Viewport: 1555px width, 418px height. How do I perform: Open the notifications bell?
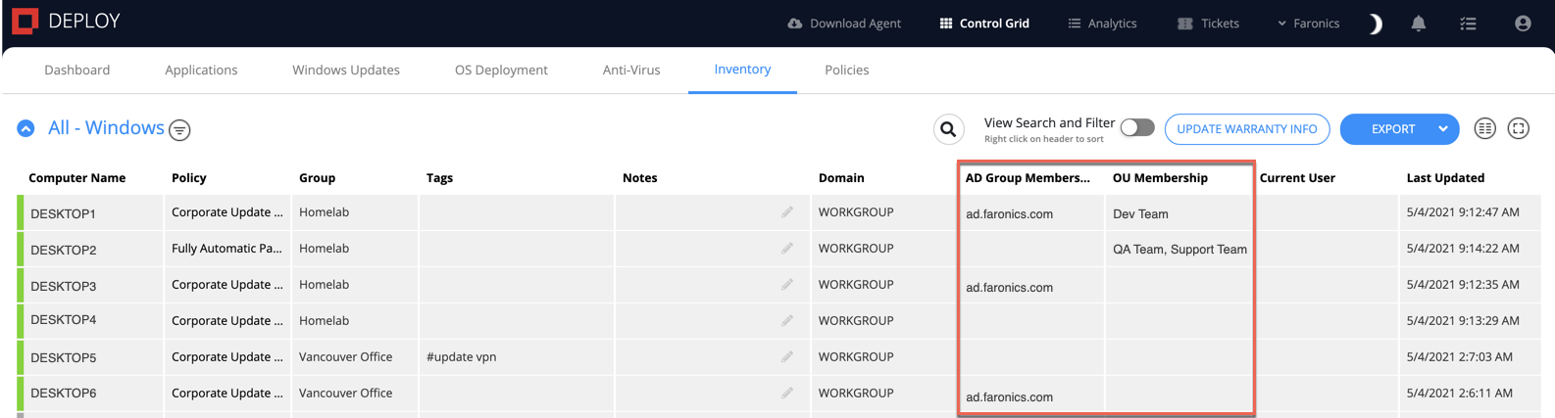[1418, 23]
